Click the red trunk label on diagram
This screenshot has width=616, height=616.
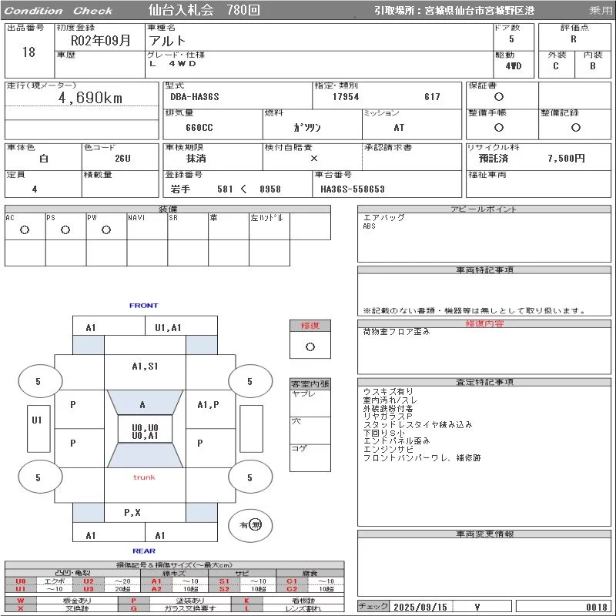[144, 477]
